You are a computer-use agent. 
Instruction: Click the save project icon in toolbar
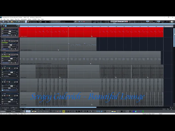click(x=4, y=22)
